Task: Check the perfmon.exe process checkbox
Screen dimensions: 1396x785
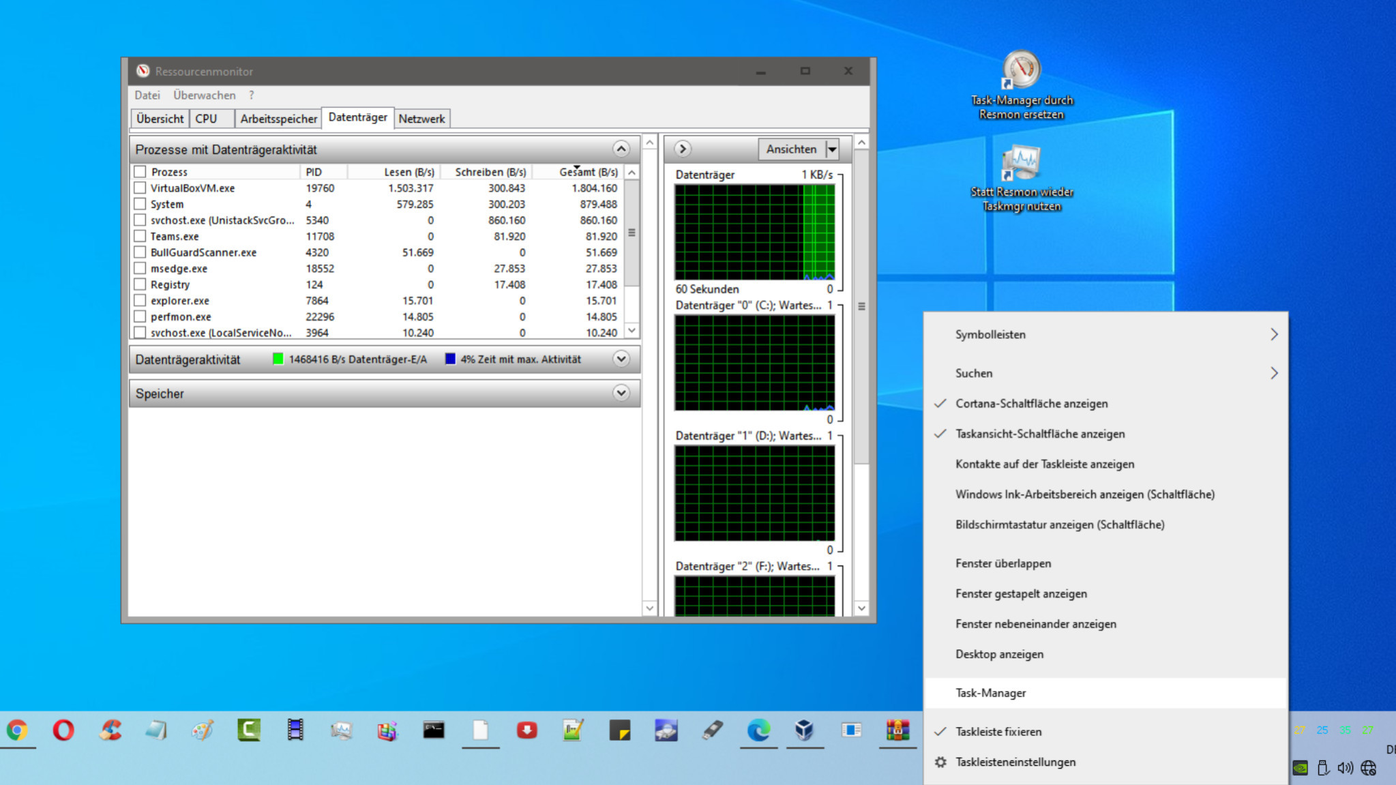Action: point(140,316)
